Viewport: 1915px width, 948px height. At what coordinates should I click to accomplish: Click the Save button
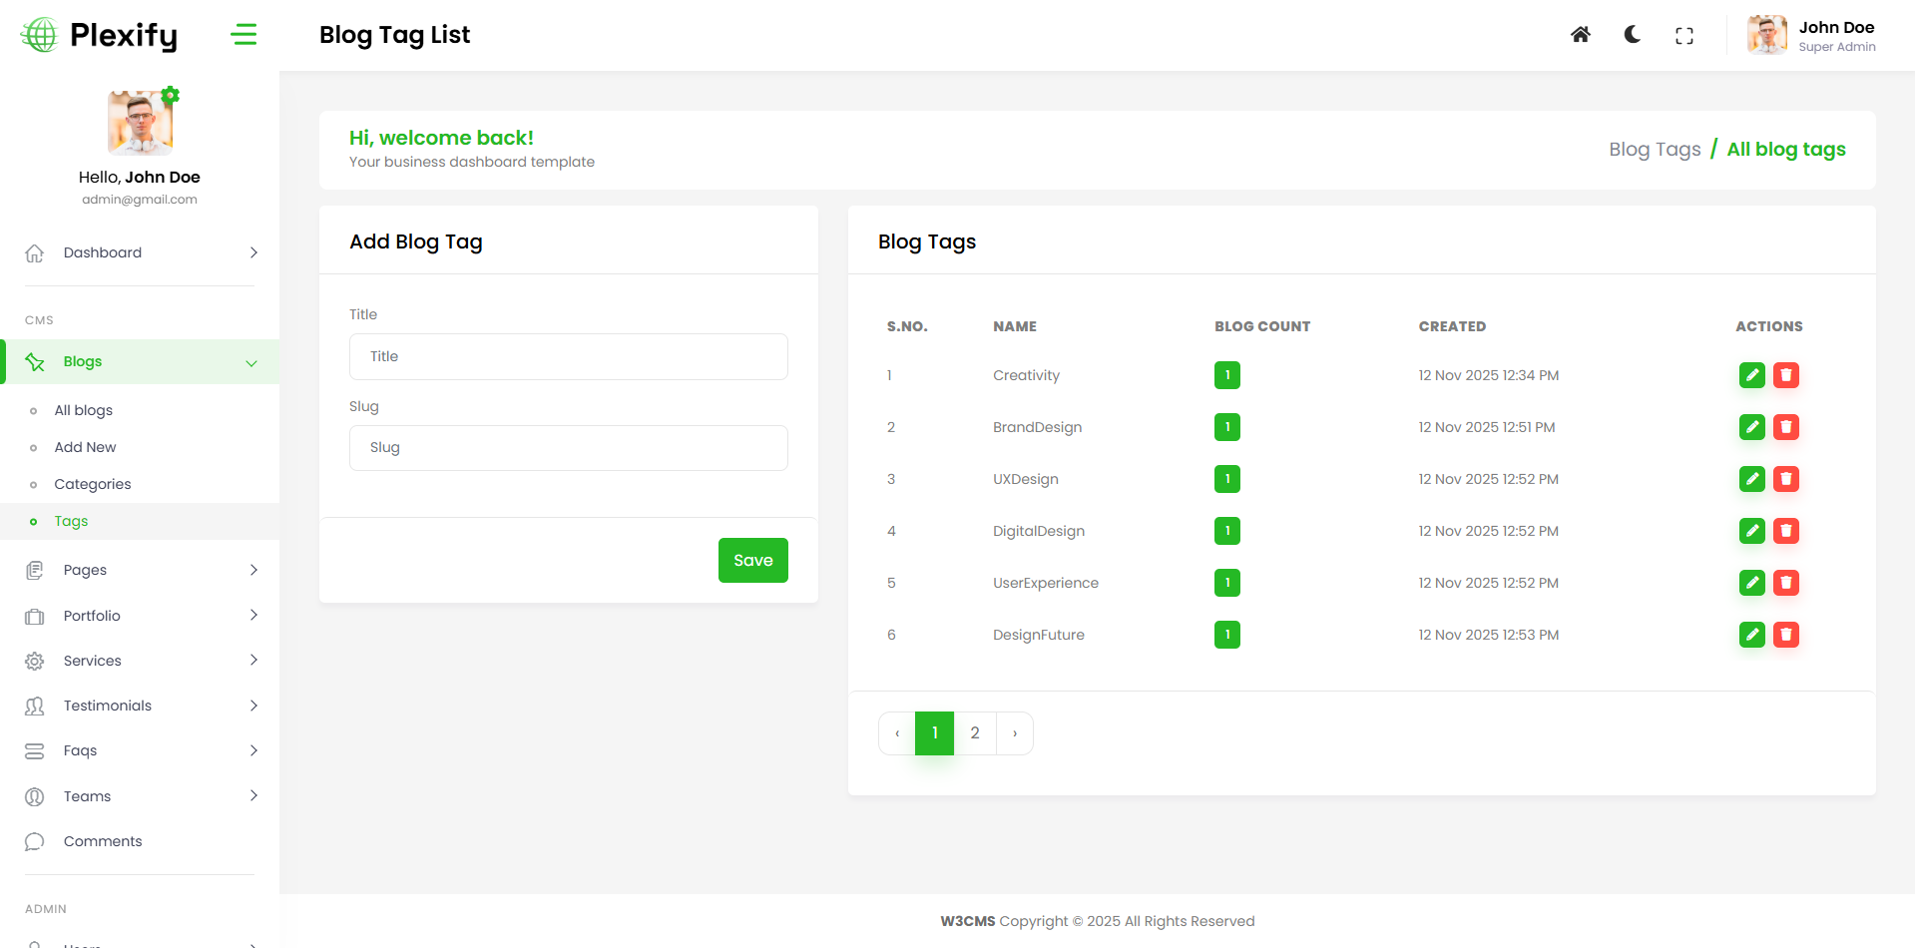point(752,560)
